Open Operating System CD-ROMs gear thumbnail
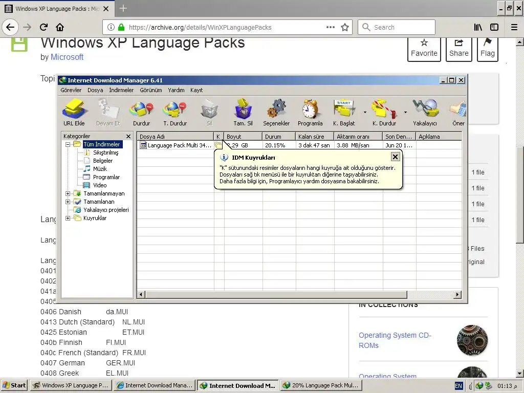Image resolution: width=524 pixels, height=393 pixels. (x=472, y=340)
